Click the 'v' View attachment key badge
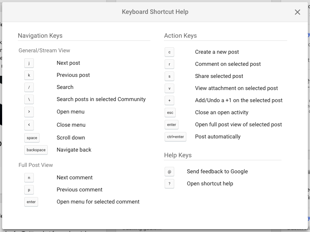This screenshot has width=310, height=232. tap(169, 88)
